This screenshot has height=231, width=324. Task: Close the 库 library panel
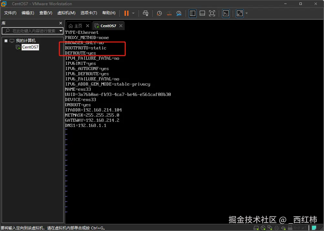tap(61, 23)
